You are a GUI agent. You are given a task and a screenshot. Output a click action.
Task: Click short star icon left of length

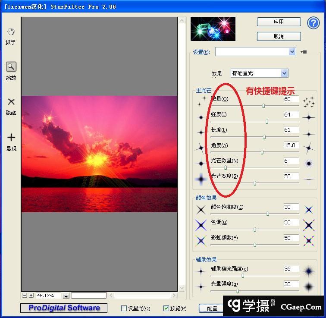201,132
